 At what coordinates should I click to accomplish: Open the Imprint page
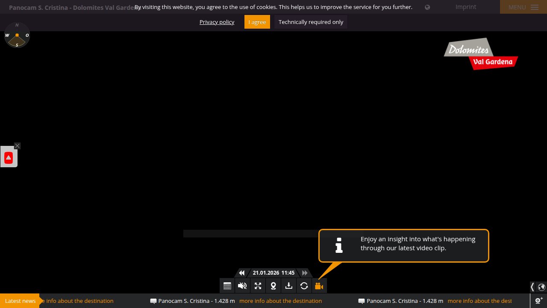[465, 7]
